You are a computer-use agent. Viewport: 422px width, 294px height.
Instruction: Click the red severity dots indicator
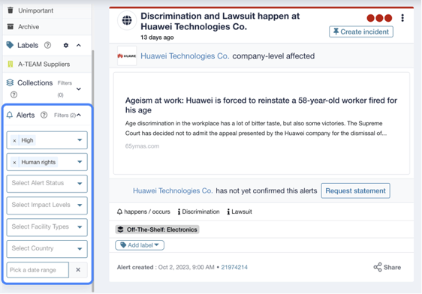[379, 18]
